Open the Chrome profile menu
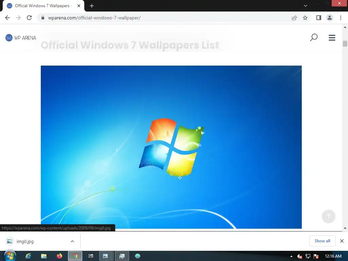 point(330,18)
